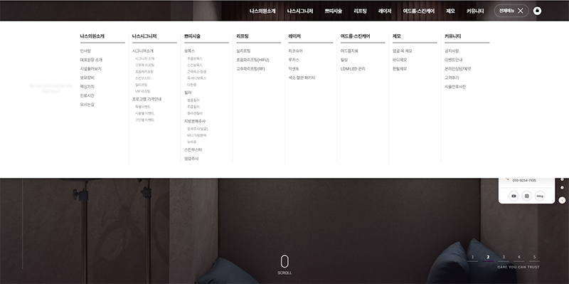Go to slide 5 in slide pagination

[534, 257]
